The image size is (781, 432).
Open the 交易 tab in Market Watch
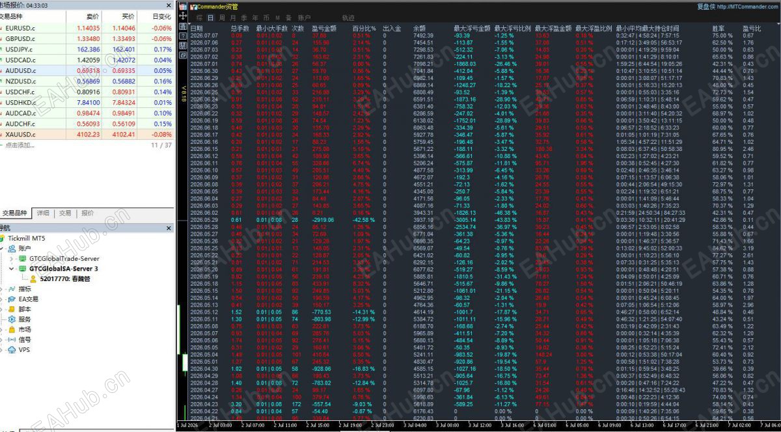coord(65,213)
